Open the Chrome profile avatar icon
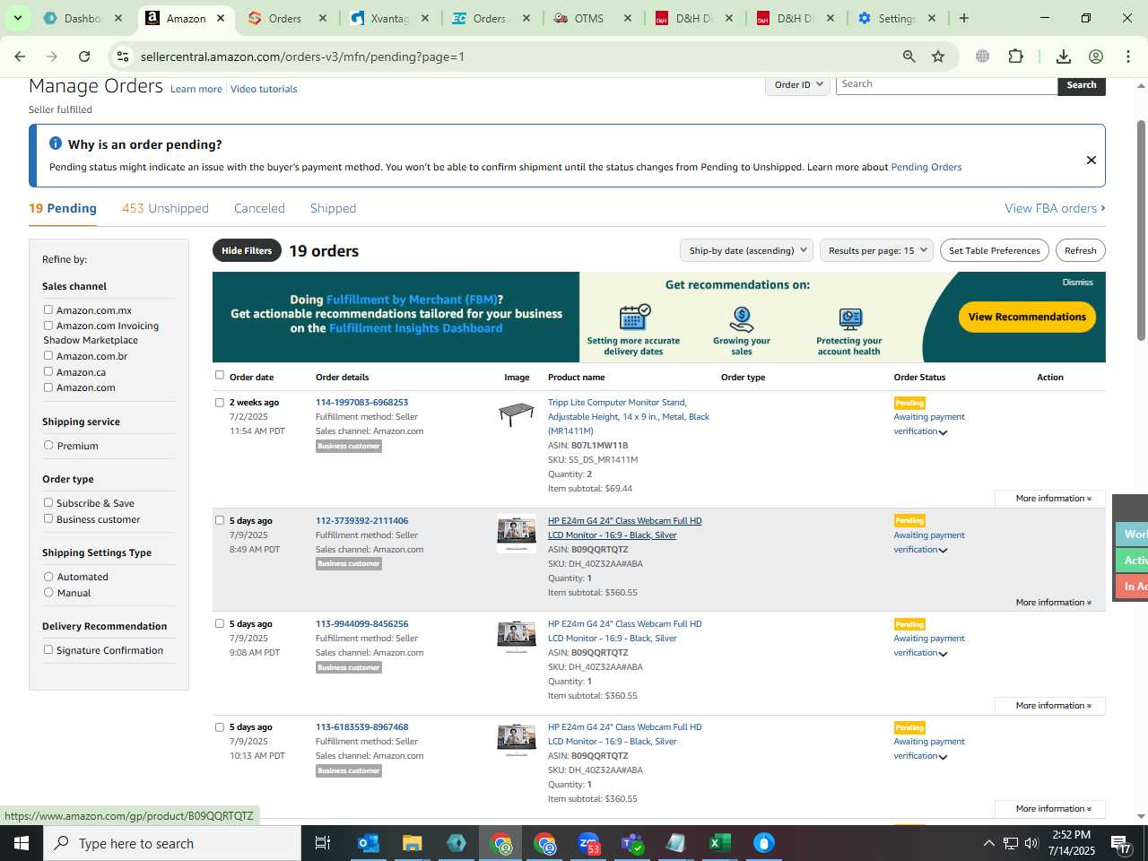This screenshot has height=861, width=1148. 1096,57
